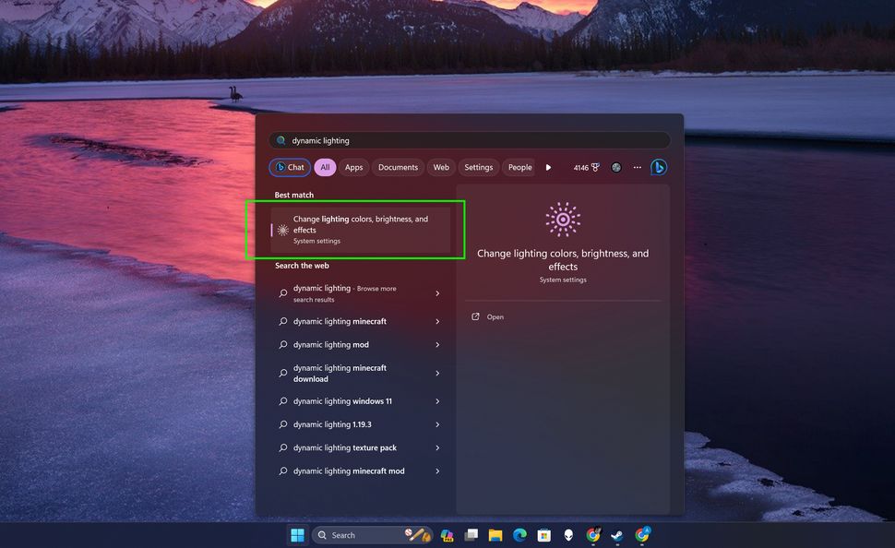The height and width of the screenshot is (548, 895).
Task: Open the Alienware Command Center from taskbar
Action: [x=567, y=534]
